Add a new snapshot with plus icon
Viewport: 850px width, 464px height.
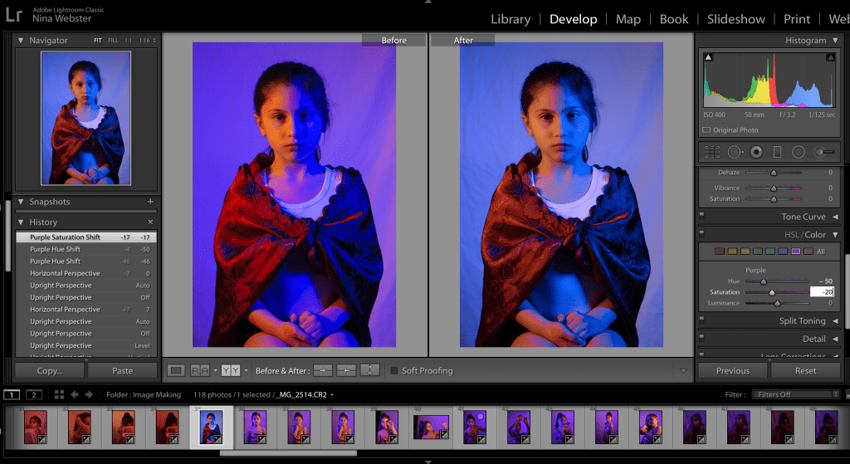point(150,202)
